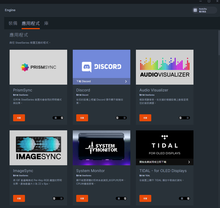Click the orange configure button for TIDAL
220x208 pixels.
coord(145,198)
